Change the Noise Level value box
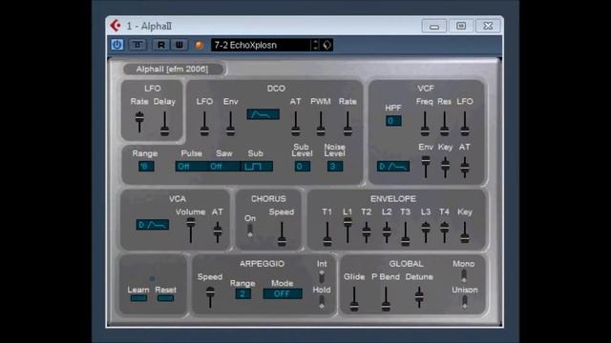This screenshot has height=343, width=611. point(335,167)
